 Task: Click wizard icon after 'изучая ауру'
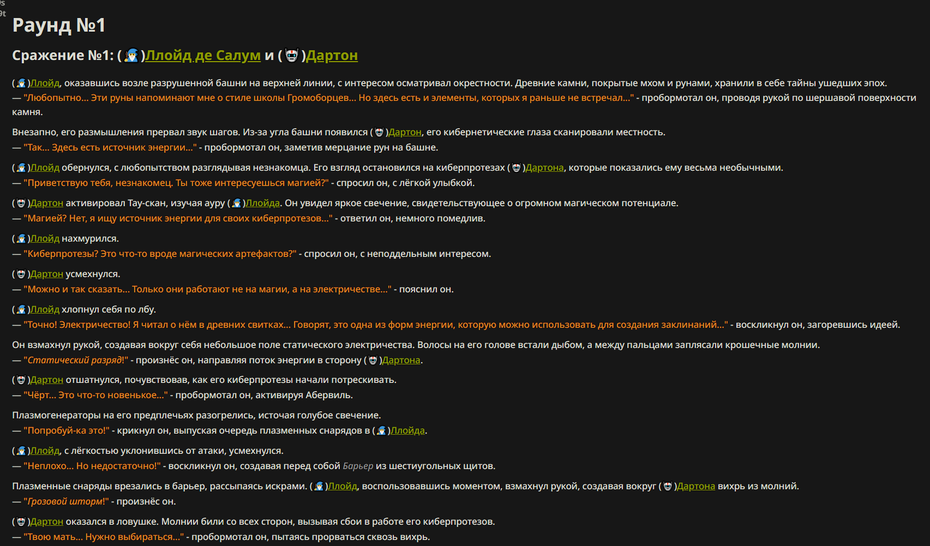[237, 203]
